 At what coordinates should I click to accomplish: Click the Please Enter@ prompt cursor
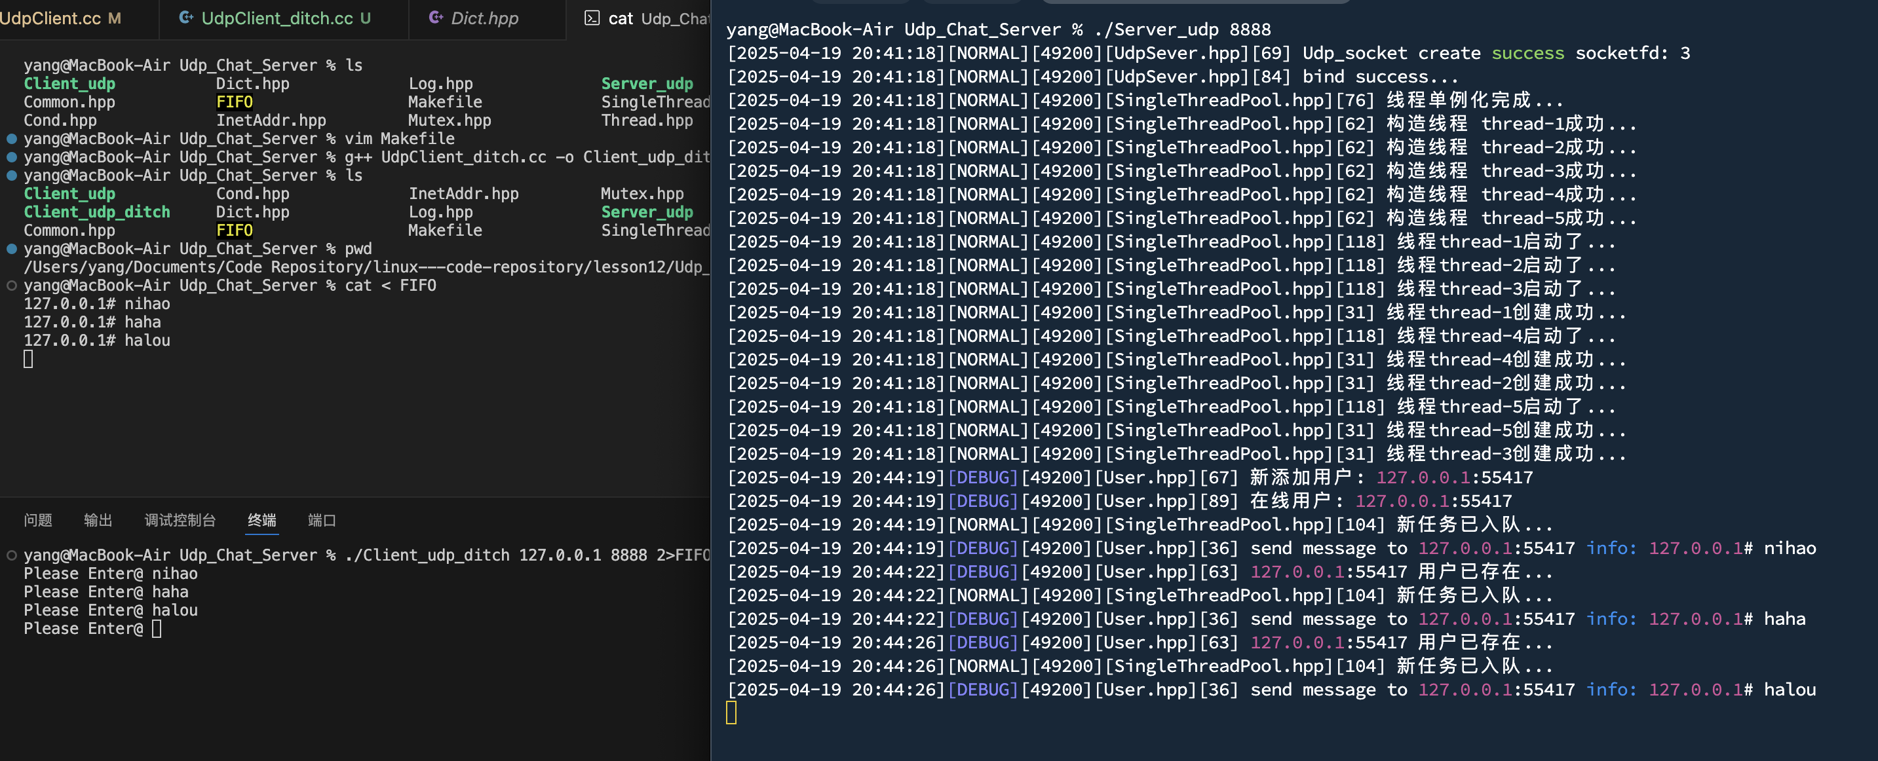[x=157, y=628]
